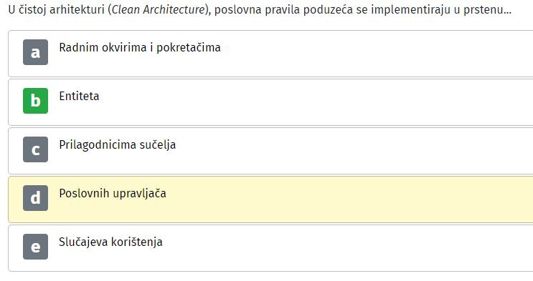Click "poslovna pravila poduzeća" in the question
This screenshot has width=533, height=281.
[x=284, y=9]
